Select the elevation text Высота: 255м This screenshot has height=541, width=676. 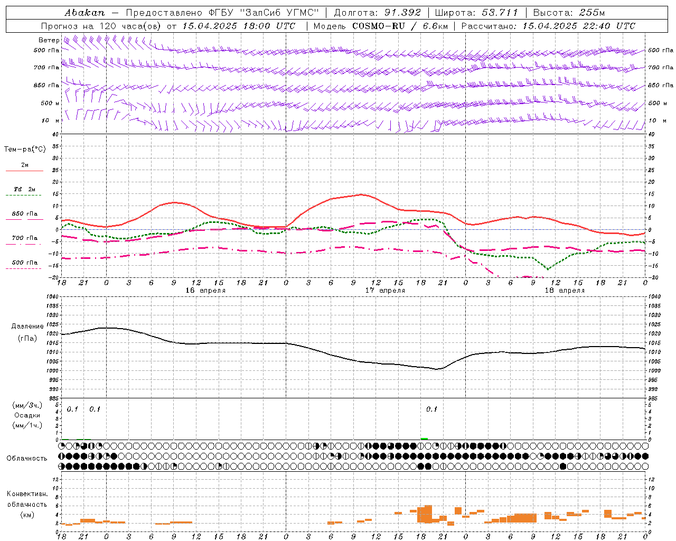click(x=568, y=13)
